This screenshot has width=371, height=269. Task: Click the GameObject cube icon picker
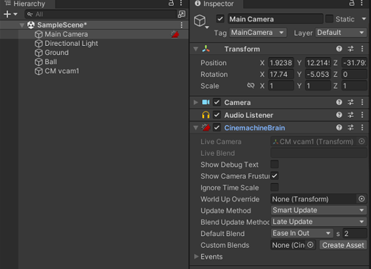pyautogui.click(x=201, y=21)
